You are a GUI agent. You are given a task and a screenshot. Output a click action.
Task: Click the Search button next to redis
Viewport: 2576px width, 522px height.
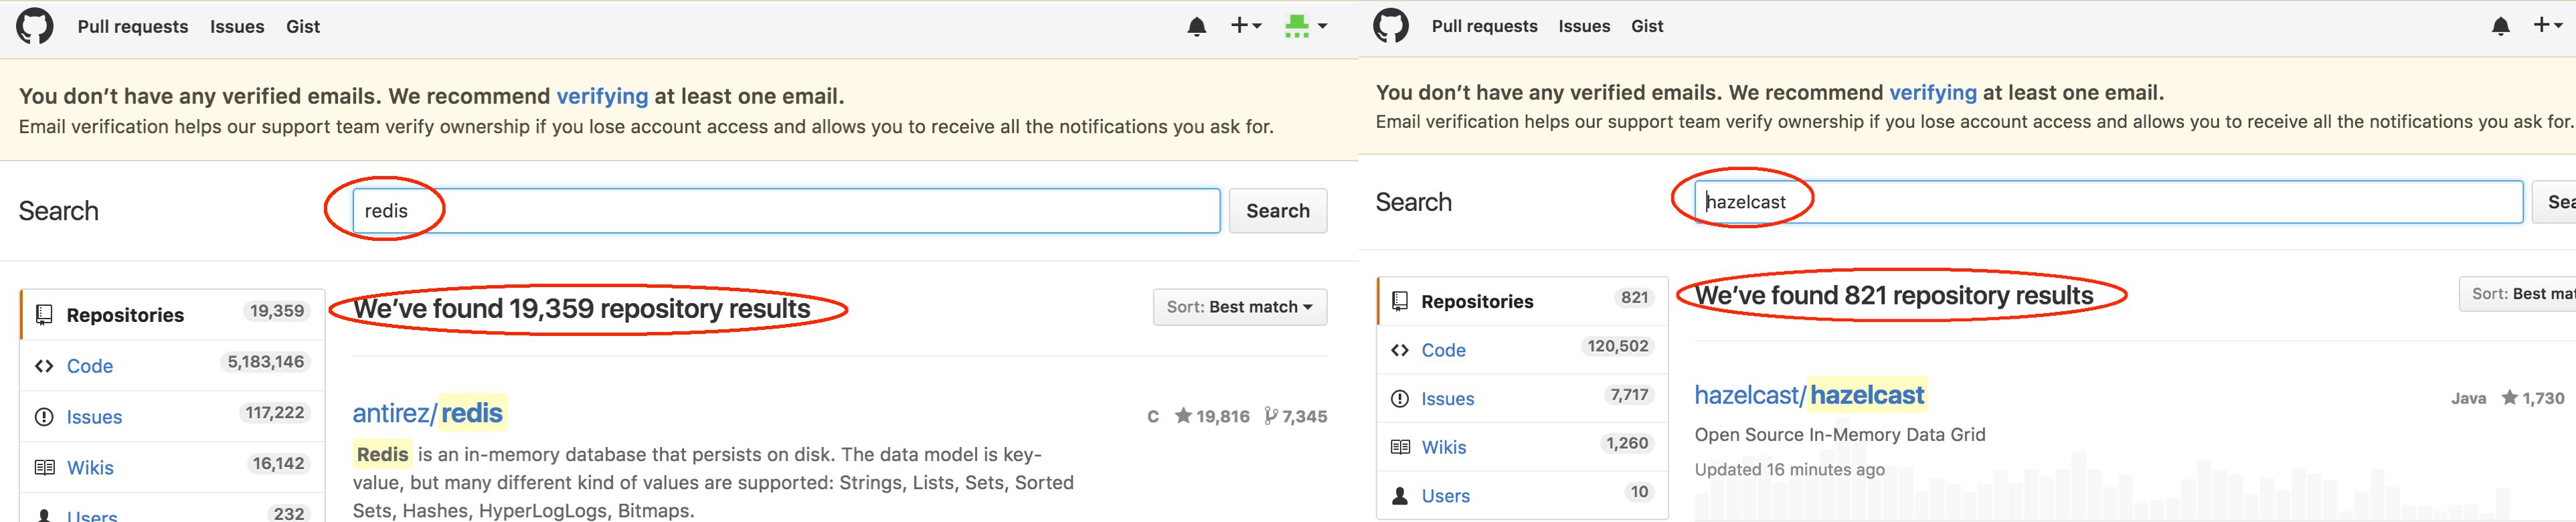[x=1277, y=211]
